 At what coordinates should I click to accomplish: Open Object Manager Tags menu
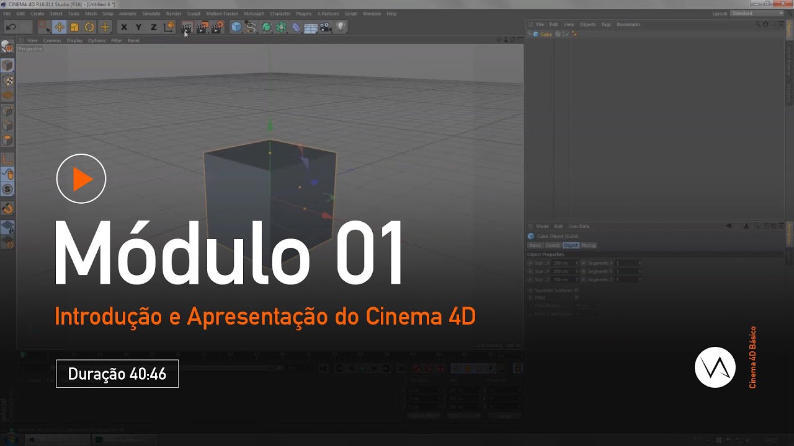tap(606, 24)
